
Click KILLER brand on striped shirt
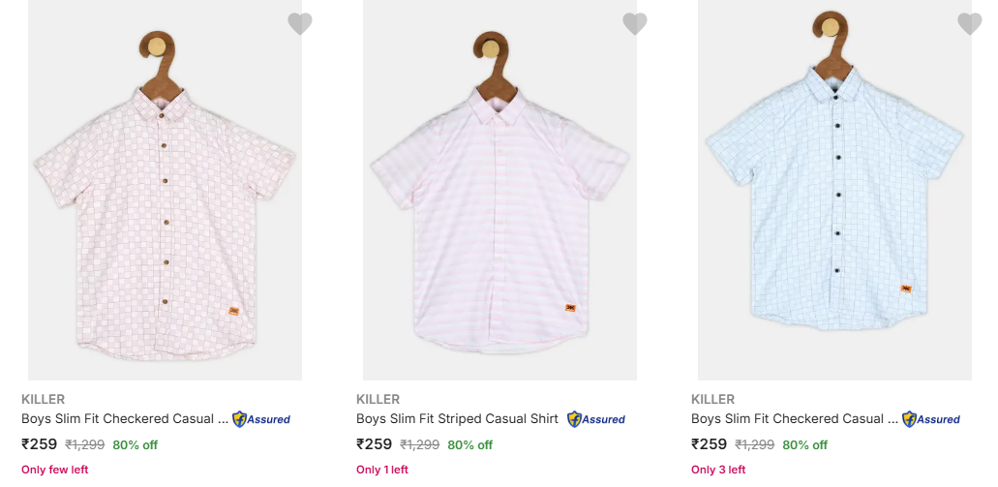[x=376, y=399]
